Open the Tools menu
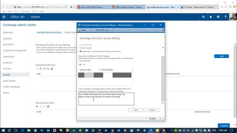 34,11
